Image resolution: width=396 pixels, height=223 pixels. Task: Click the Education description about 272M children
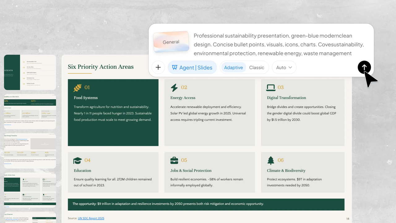click(113, 182)
